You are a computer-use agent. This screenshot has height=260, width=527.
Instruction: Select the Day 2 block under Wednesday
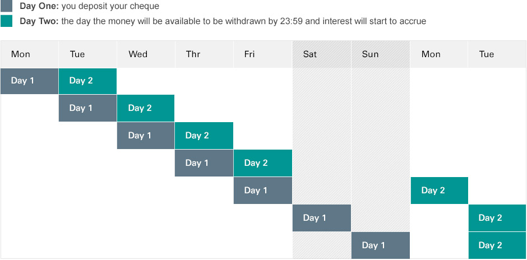[146, 108]
